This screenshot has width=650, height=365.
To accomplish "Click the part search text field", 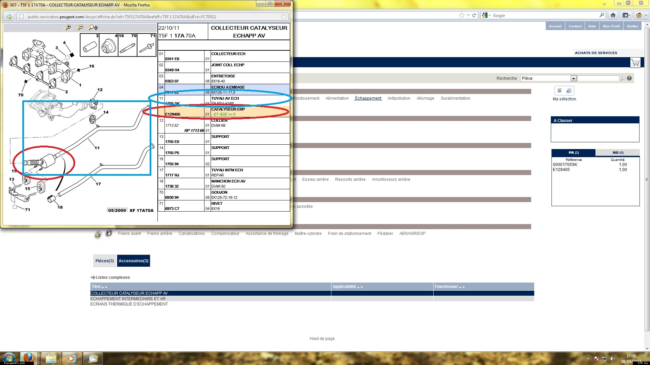I will coord(598,78).
